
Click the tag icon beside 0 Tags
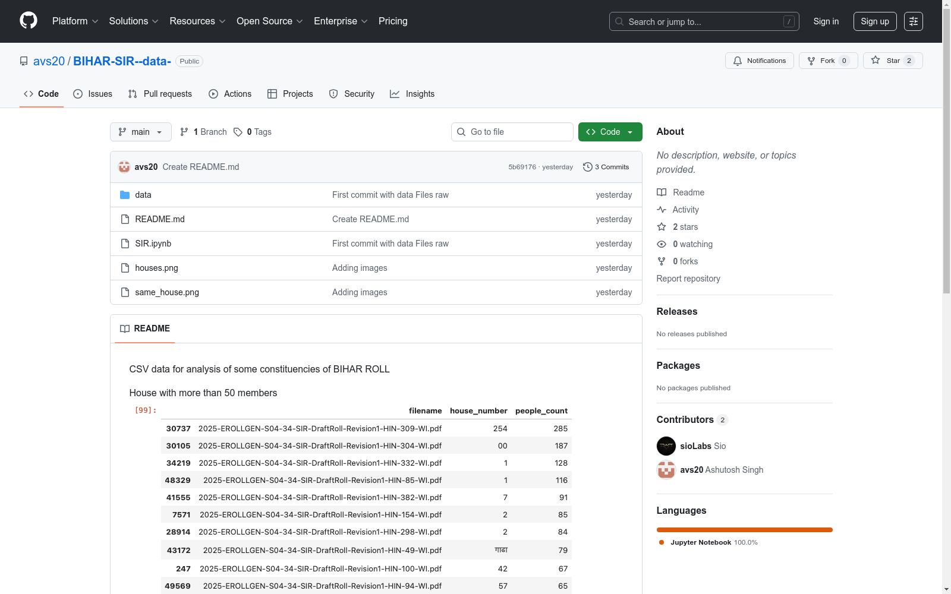click(238, 132)
